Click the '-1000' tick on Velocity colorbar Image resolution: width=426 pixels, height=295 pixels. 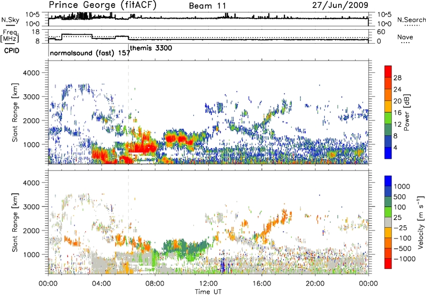[404, 259]
